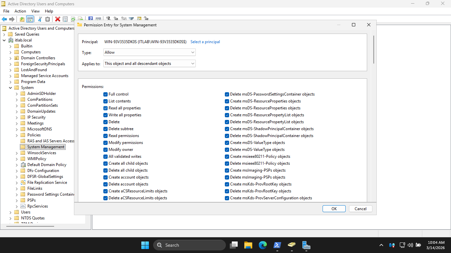Open the Action menu
The width and height of the screenshot is (451, 253).
coord(20,11)
